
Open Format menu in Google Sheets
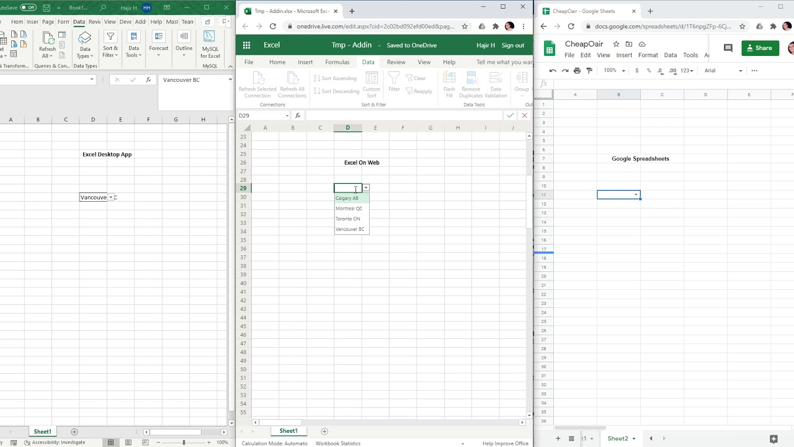[x=648, y=55]
